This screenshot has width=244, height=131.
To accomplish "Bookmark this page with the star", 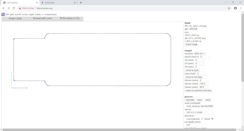I will (229, 8).
